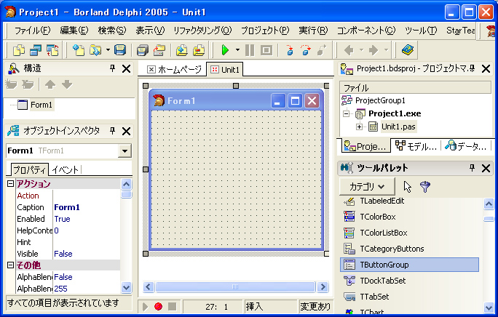
Task: Click the pointer cursor icon in tool palette
Action: 407,187
